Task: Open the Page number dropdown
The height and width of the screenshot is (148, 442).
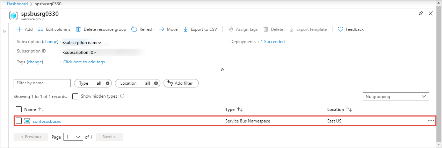Action: [73, 137]
